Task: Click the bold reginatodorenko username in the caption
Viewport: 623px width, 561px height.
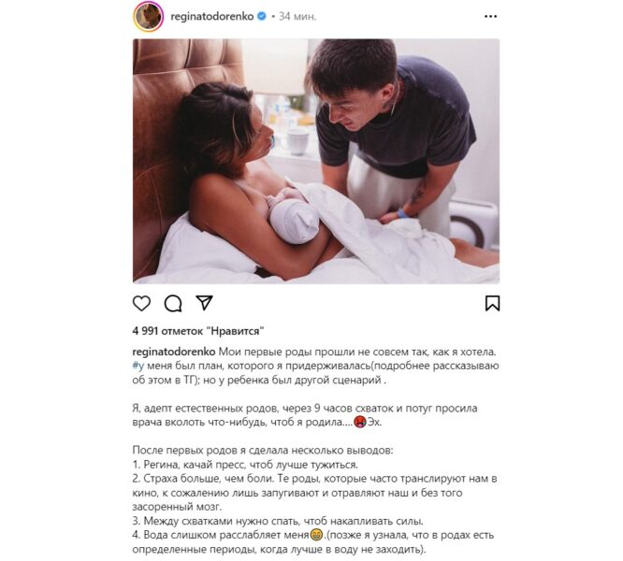Action: 174,352
